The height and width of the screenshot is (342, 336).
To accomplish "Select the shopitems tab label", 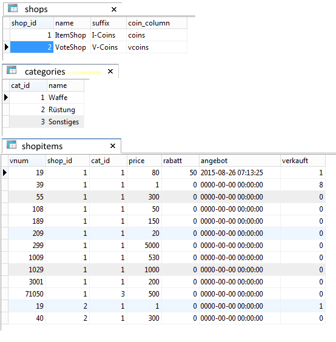I will point(42,146).
